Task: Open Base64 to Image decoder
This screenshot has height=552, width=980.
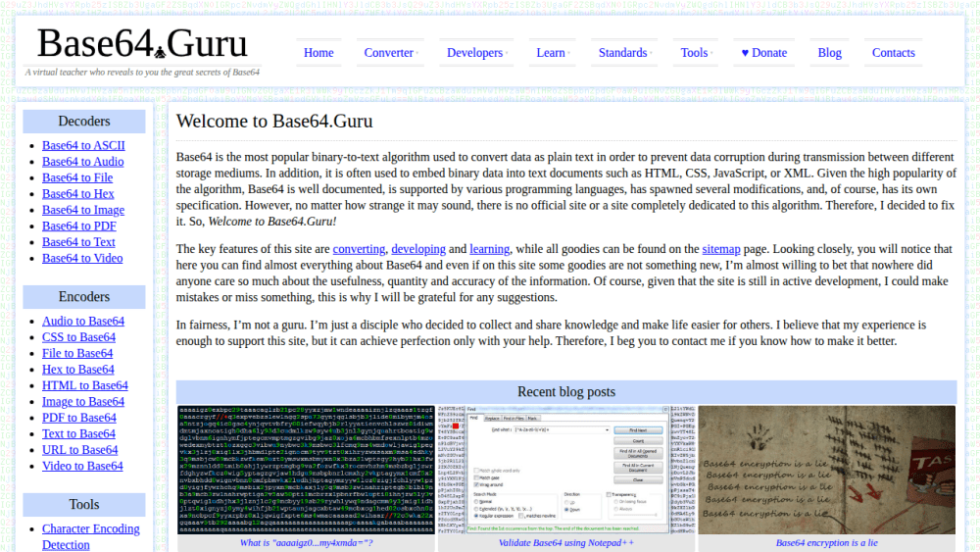Action: pyautogui.click(x=83, y=210)
